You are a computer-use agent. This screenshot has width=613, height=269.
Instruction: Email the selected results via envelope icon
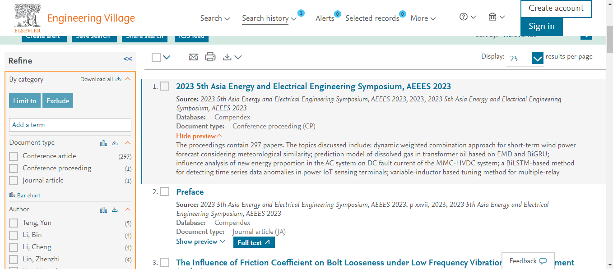193,57
